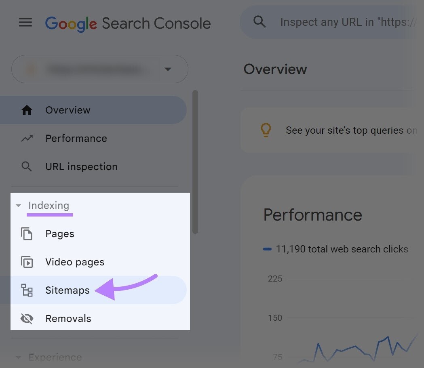Open the top queries tip link
Image resolution: width=424 pixels, height=368 pixels.
pyautogui.click(x=351, y=130)
